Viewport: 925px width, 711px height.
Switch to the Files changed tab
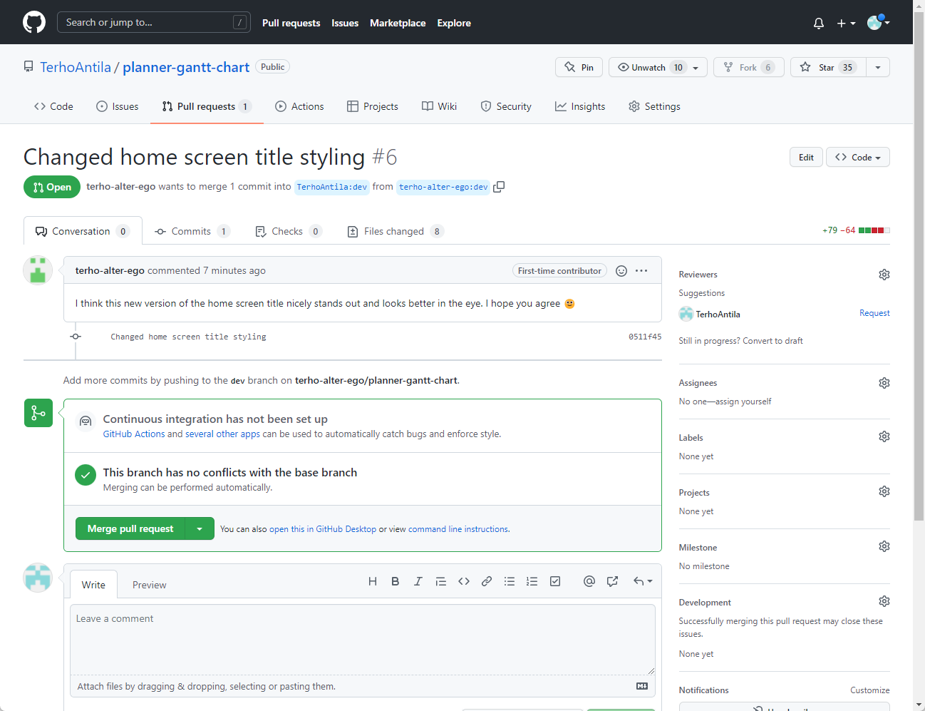pos(393,231)
